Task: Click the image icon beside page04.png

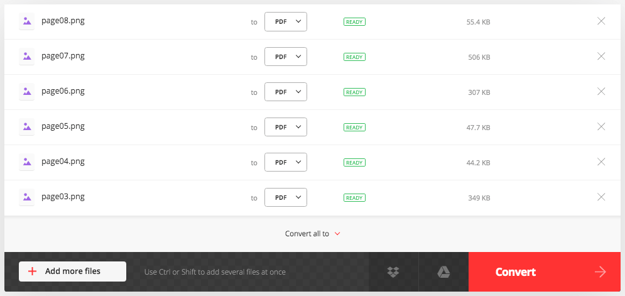Action: pyautogui.click(x=27, y=162)
